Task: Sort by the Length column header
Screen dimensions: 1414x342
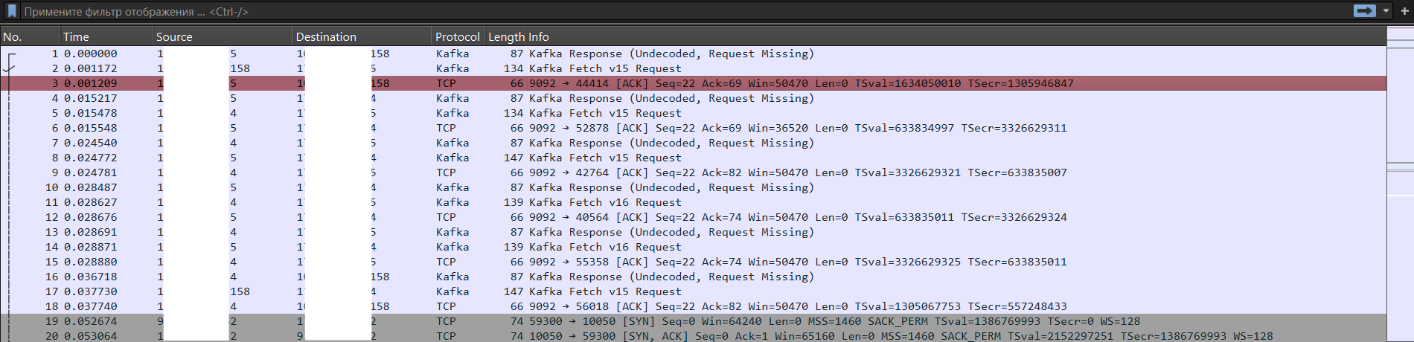Action: point(506,36)
